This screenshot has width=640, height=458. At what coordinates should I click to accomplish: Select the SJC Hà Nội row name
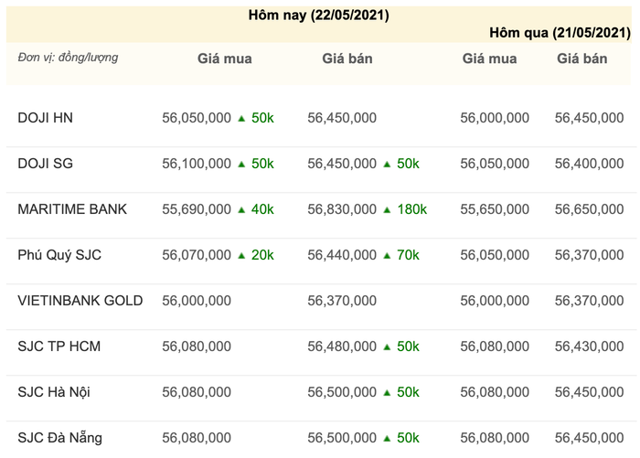(54, 392)
